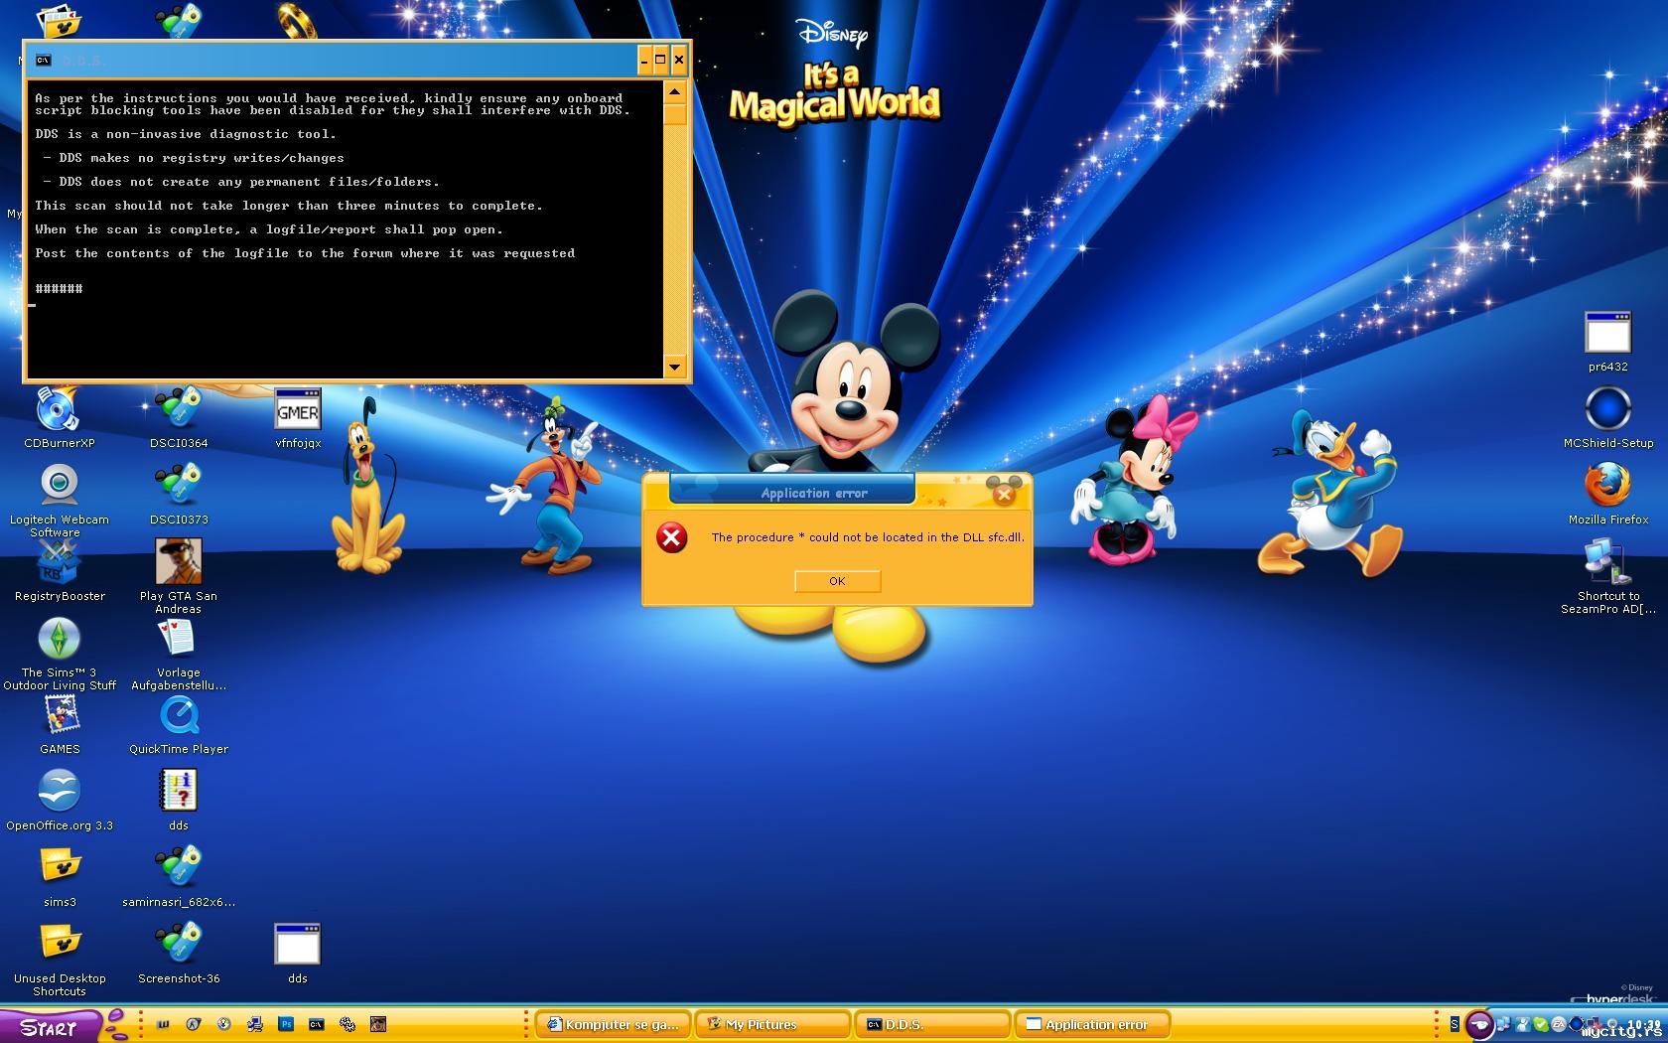The height and width of the screenshot is (1043, 1668).
Task: Select the RegistryBooster desktop icon
Action: pyautogui.click(x=60, y=572)
